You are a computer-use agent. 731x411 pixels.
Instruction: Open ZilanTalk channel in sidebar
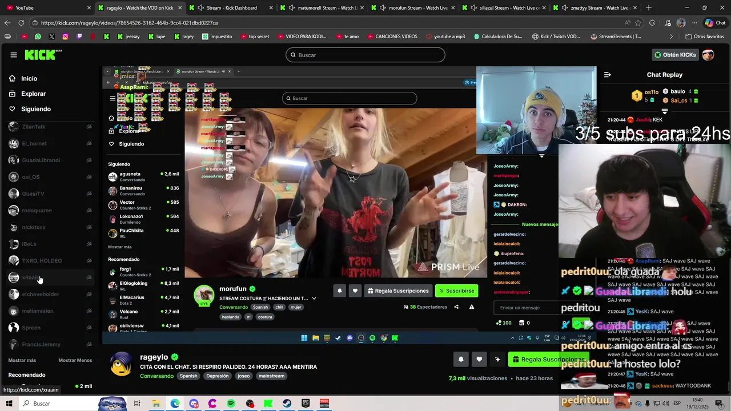tap(50, 127)
